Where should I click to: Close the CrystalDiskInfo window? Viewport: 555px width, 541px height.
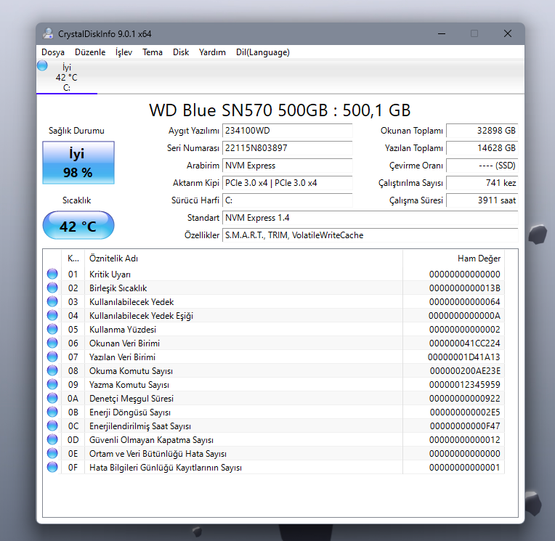(x=508, y=33)
